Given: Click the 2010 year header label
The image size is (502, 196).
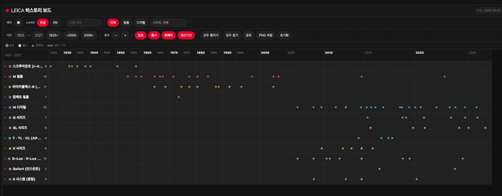Looking at the screenshot, I should pos(329,53).
